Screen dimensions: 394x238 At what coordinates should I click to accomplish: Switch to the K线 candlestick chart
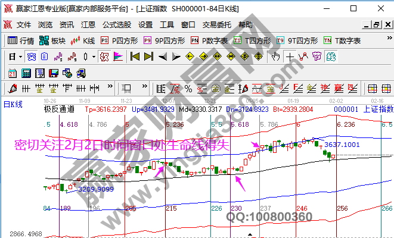click(83, 41)
